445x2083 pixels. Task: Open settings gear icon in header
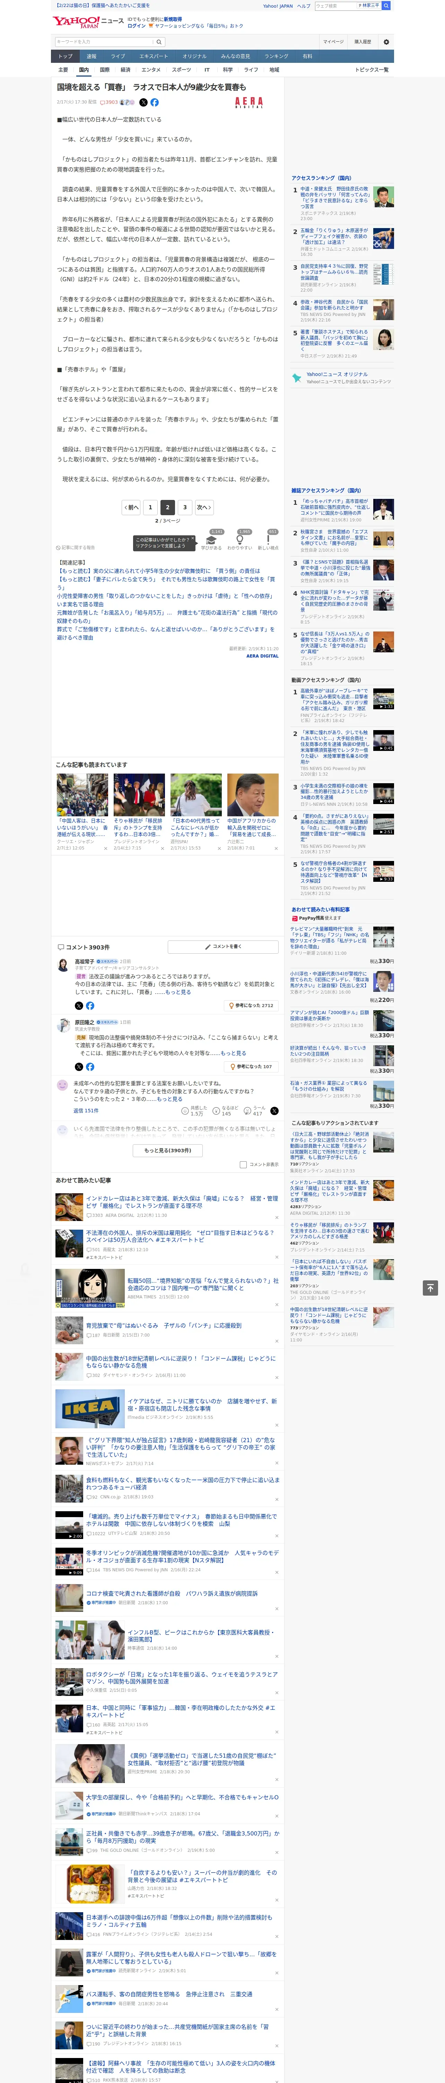[x=386, y=41]
